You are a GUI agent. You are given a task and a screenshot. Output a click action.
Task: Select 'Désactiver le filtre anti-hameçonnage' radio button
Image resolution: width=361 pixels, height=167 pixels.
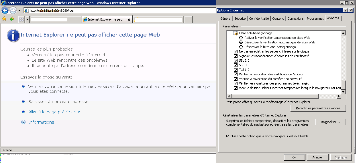click(x=241, y=47)
